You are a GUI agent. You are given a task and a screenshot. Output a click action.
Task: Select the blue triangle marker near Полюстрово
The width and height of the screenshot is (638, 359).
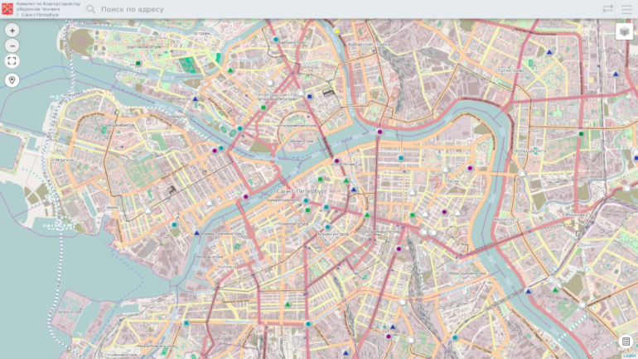click(549, 51)
